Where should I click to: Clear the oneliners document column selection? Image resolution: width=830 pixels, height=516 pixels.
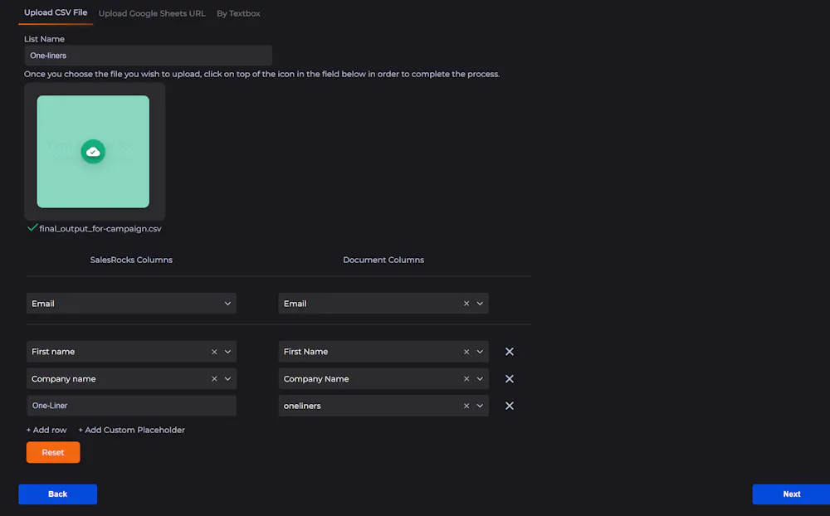tap(466, 406)
